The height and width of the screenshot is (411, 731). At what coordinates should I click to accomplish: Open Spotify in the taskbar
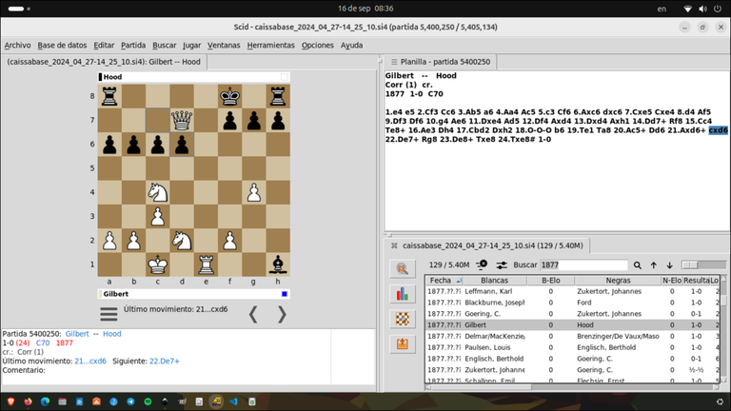pyautogui.click(x=148, y=401)
